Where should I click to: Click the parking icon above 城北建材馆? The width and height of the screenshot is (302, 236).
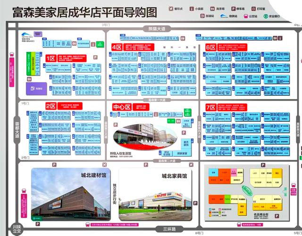(x=55, y=165)
